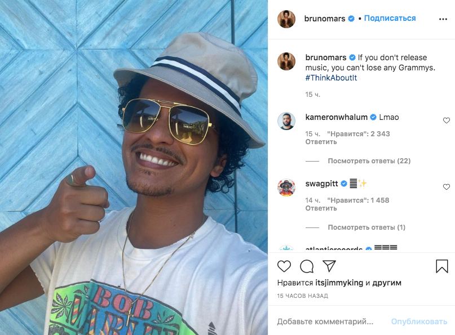Like swagpitt's comment with heart
This screenshot has width=455, height=335.
click(x=447, y=187)
